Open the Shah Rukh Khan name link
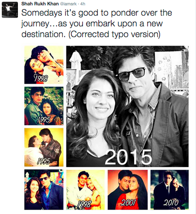Screen dimensions: 196x214 (x=40, y=4)
